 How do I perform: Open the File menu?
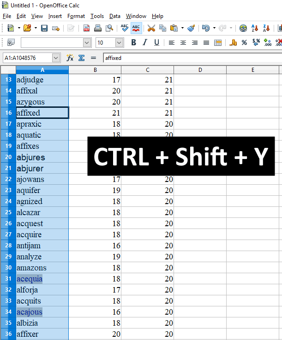click(7, 16)
